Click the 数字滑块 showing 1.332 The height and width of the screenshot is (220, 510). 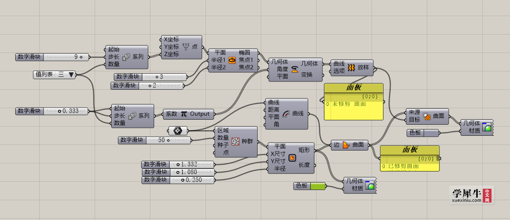(178, 164)
